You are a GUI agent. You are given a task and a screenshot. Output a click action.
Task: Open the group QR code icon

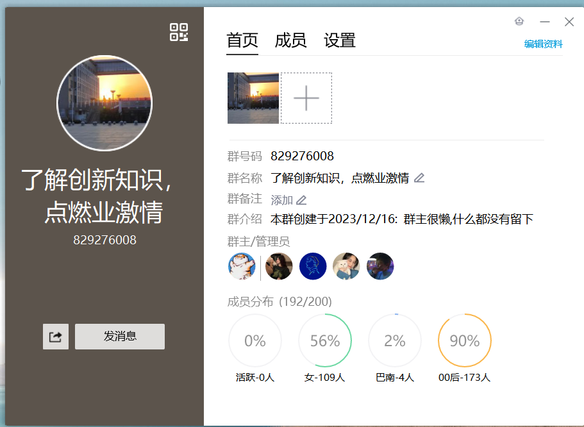[179, 32]
